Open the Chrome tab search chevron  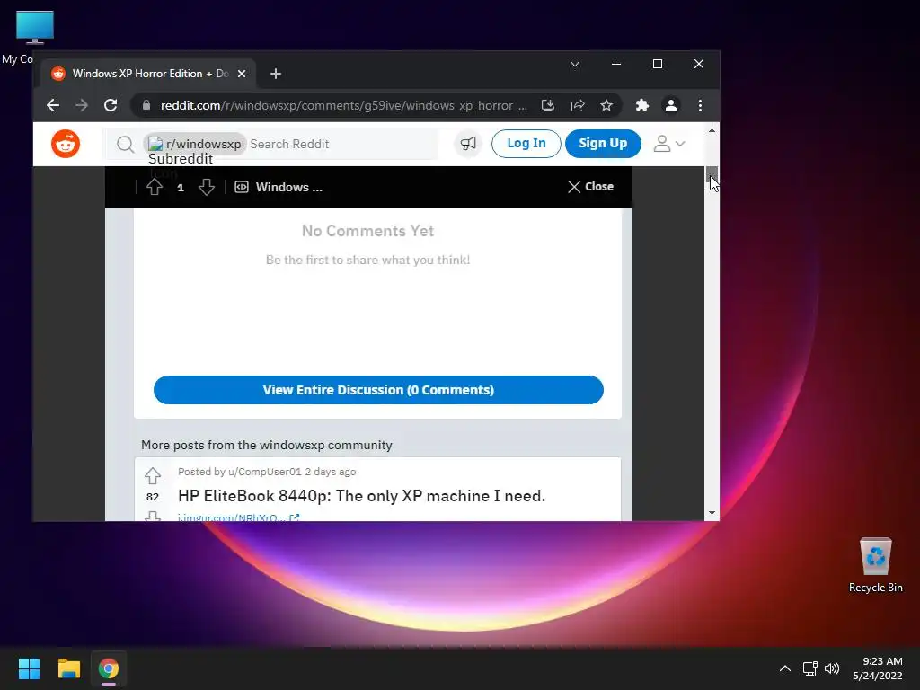pyautogui.click(x=575, y=64)
